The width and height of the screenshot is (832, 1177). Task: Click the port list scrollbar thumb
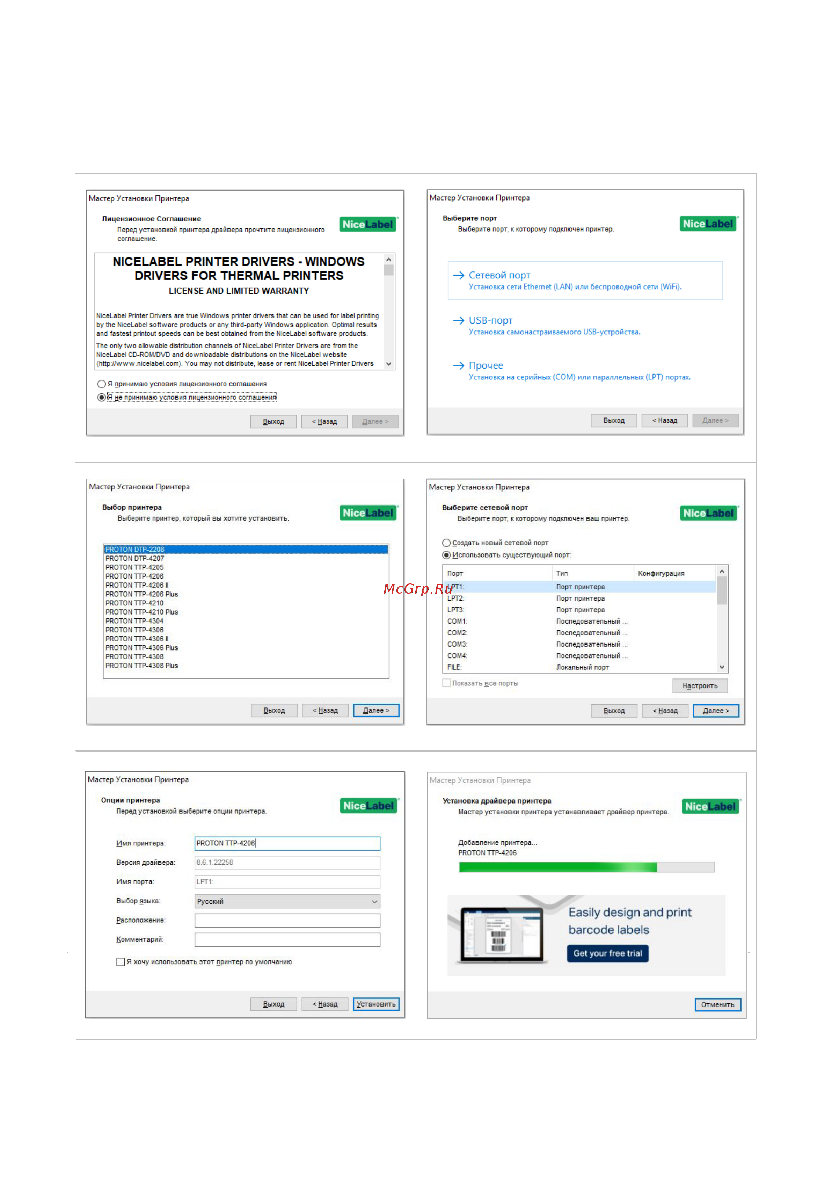coord(722,590)
